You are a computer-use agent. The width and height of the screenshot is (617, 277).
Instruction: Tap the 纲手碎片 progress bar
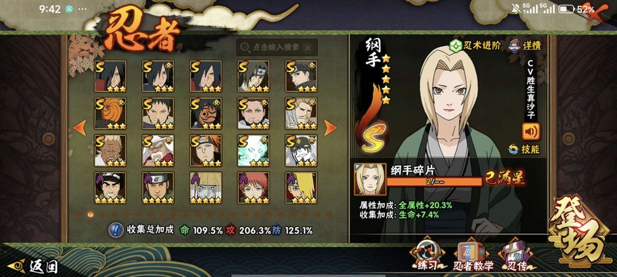[x=434, y=182]
